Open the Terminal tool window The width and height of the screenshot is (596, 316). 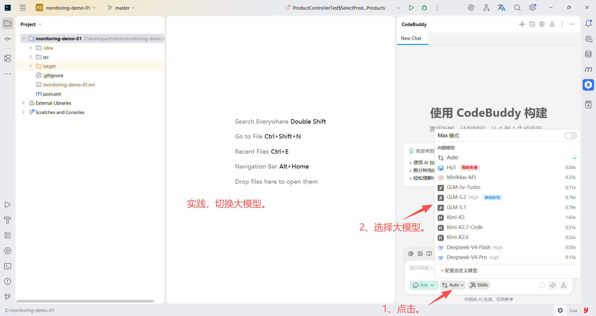8,266
